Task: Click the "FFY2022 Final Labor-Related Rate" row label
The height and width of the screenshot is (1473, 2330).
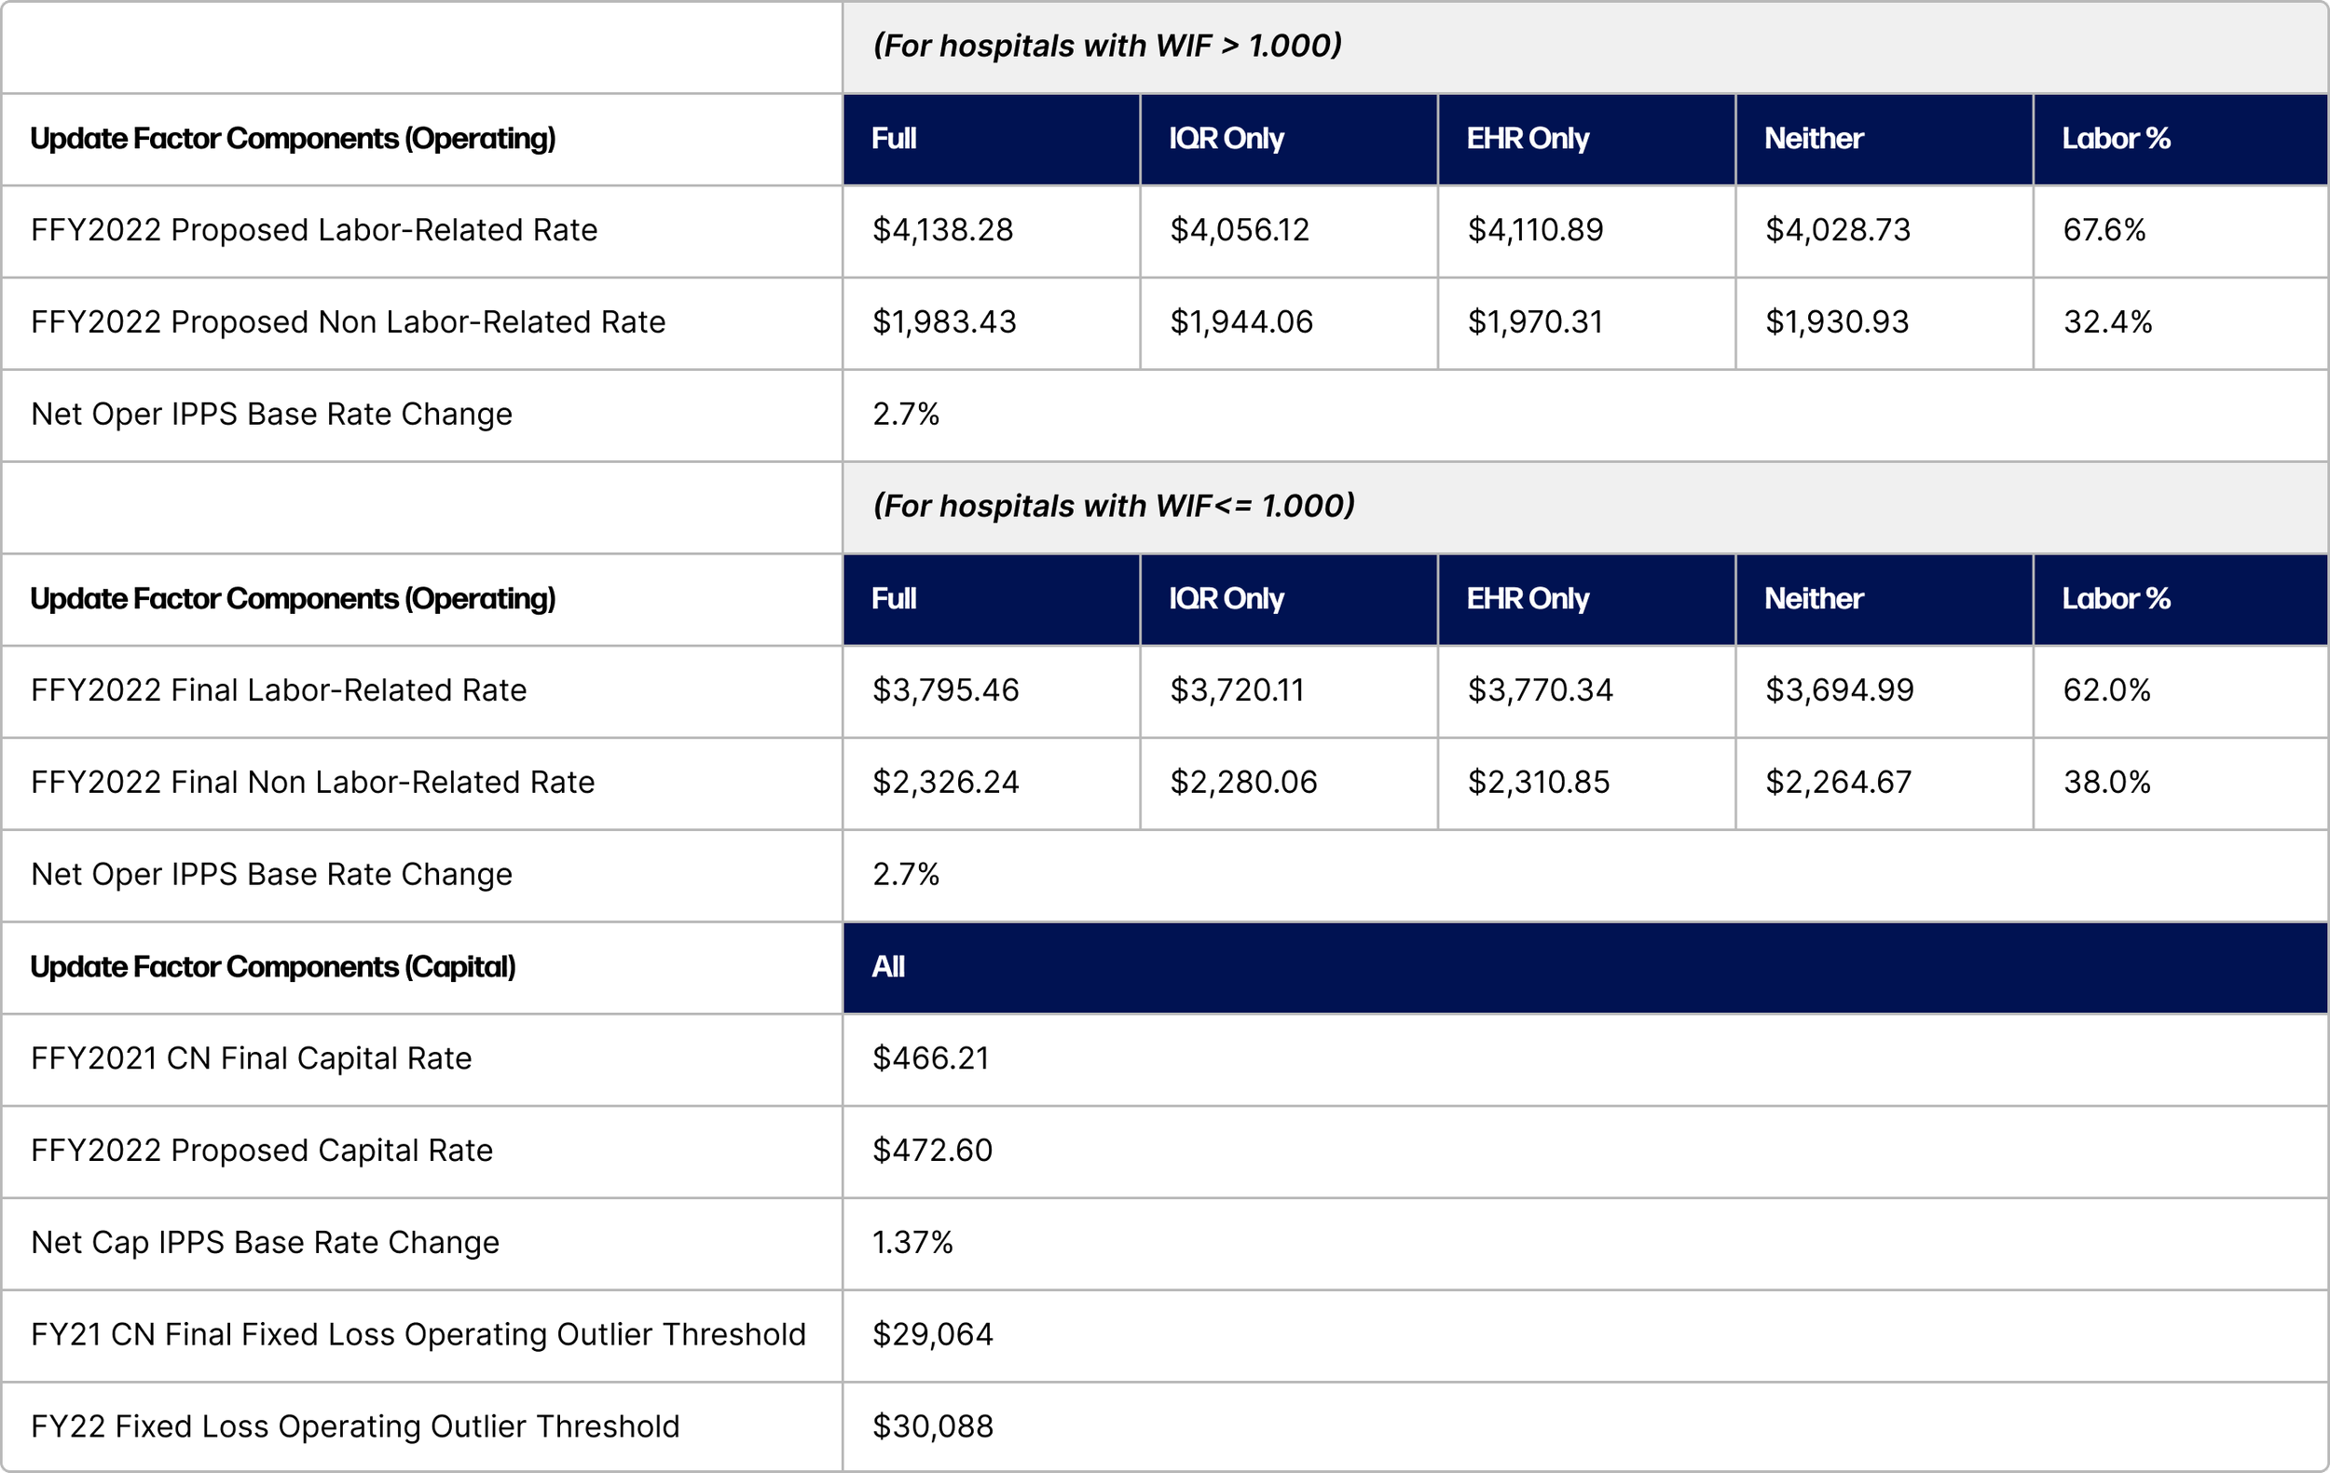Action: pos(279,689)
